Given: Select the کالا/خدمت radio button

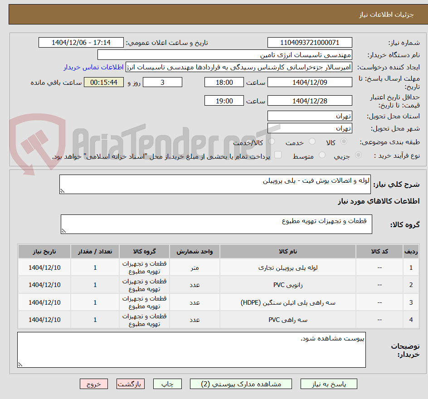Looking at the screenshot, I should (272, 141).
